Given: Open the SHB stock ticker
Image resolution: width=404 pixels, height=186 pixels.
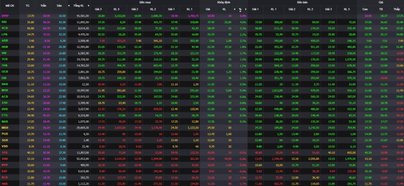Looking at the screenshot, I should pos(5,158).
